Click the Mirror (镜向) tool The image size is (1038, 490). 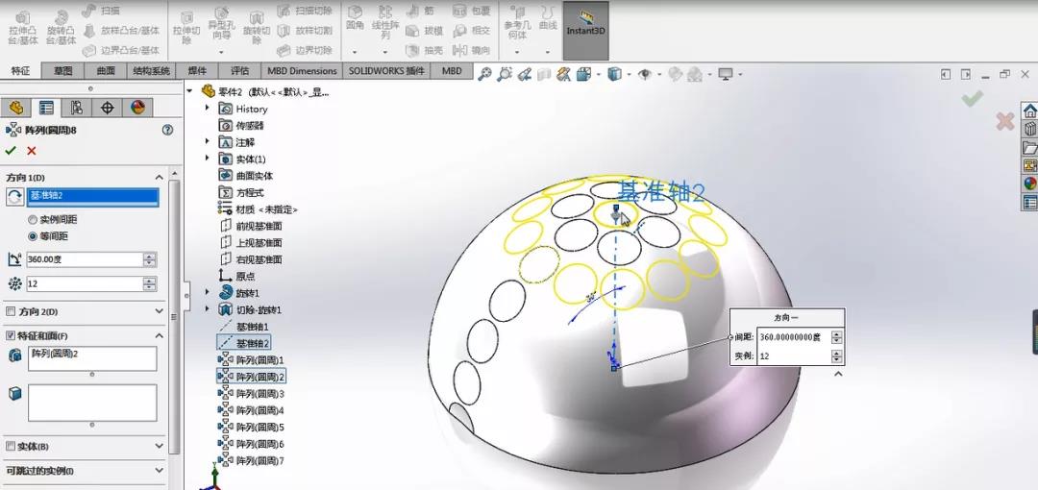[471, 50]
